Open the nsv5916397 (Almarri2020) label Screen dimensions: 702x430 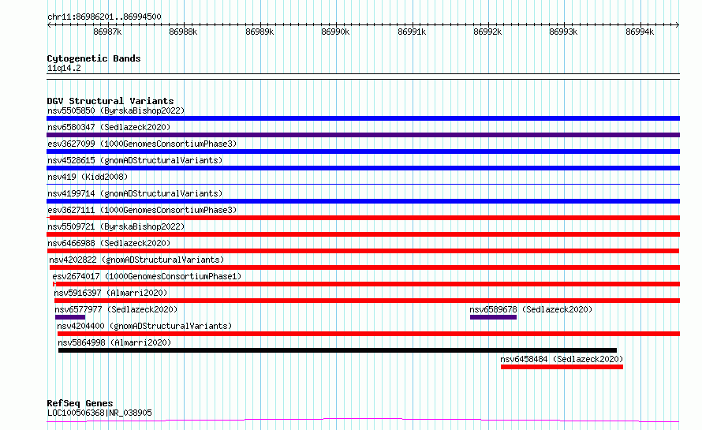[110, 293]
